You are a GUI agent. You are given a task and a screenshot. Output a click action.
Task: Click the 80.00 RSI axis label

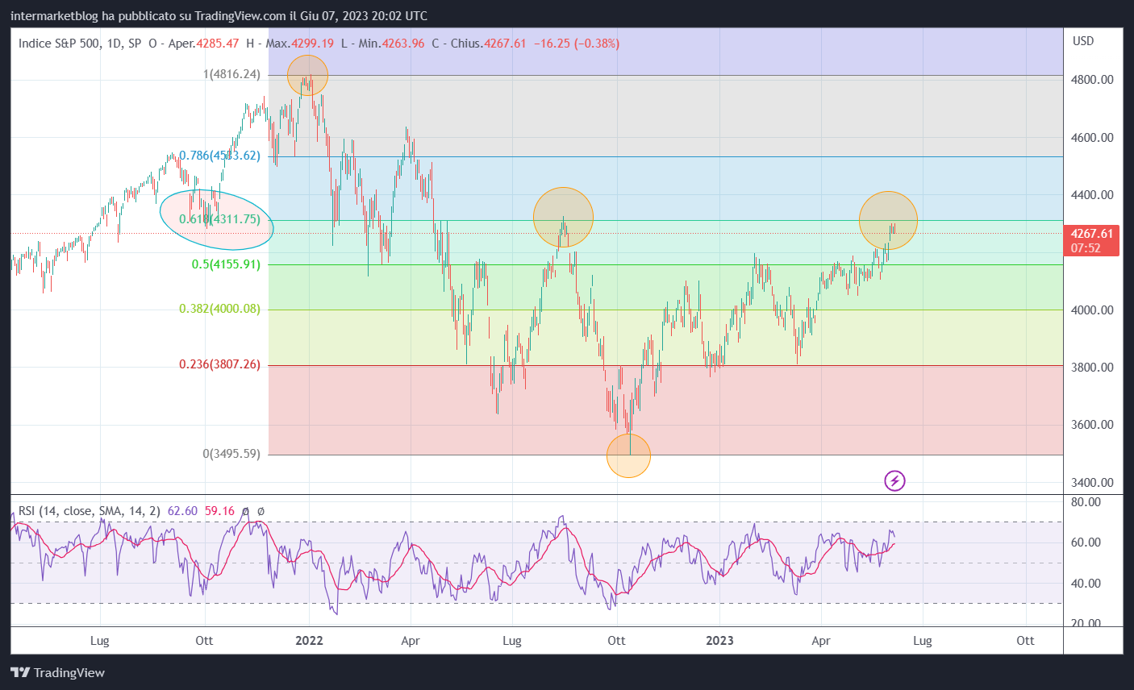click(x=1086, y=501)
